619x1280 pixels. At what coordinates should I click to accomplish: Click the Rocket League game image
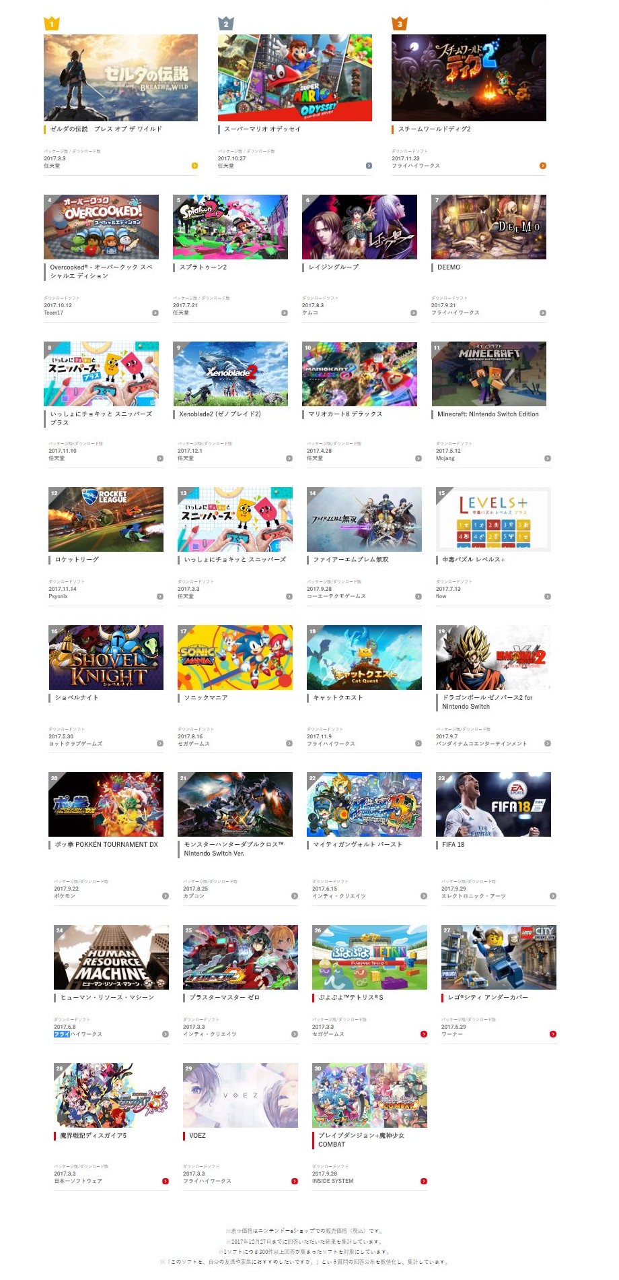point(106,519)
